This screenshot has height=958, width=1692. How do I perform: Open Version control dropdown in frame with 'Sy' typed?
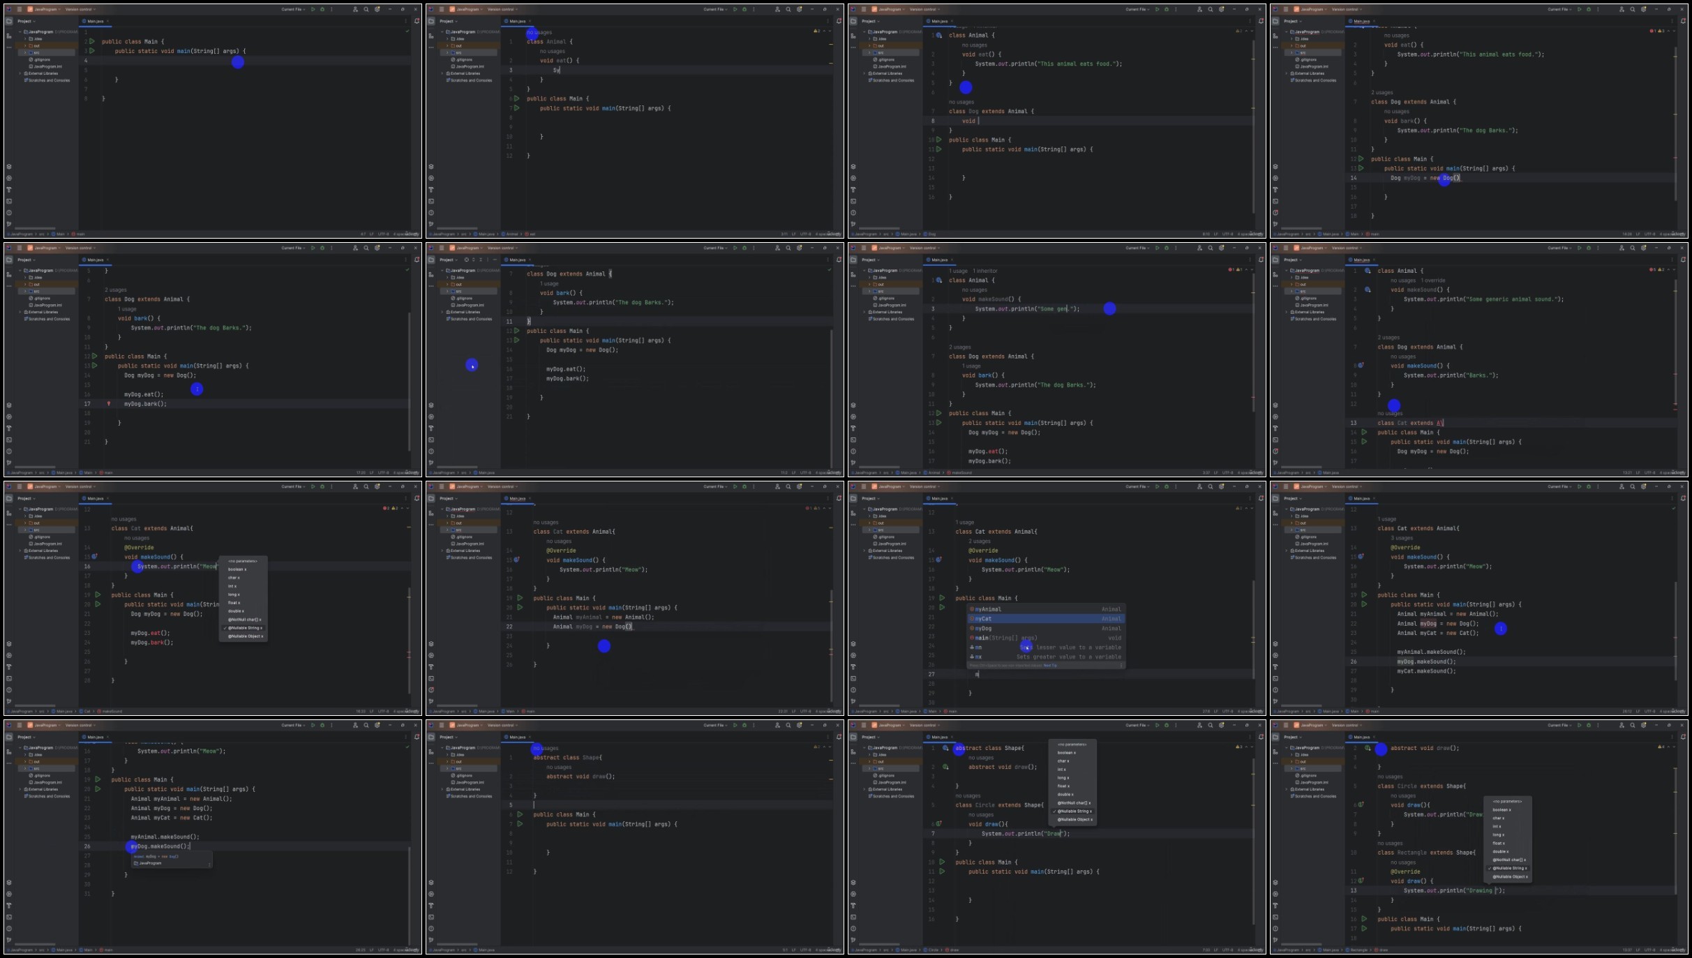504,9
